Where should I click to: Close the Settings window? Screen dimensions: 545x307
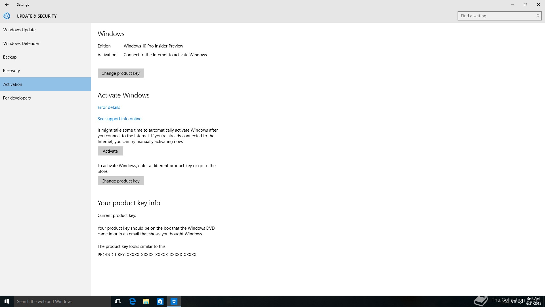click(x=538, y=5)
